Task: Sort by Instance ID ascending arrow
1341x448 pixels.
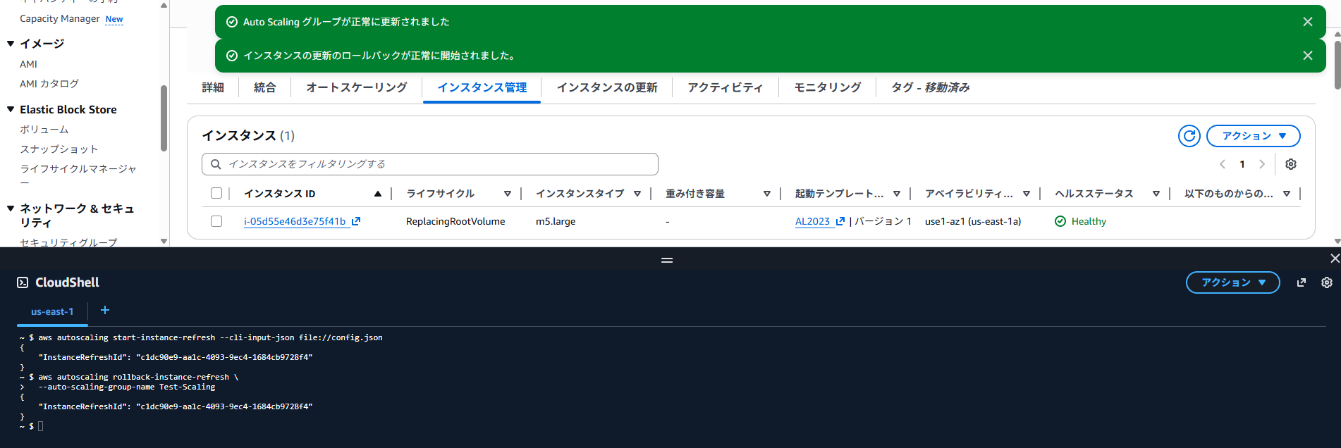Action: click(378, 194)
